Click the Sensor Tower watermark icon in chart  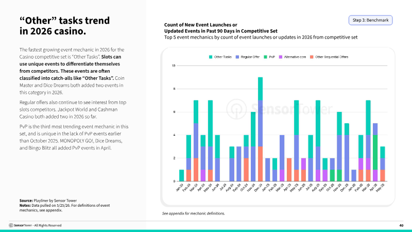236,109
